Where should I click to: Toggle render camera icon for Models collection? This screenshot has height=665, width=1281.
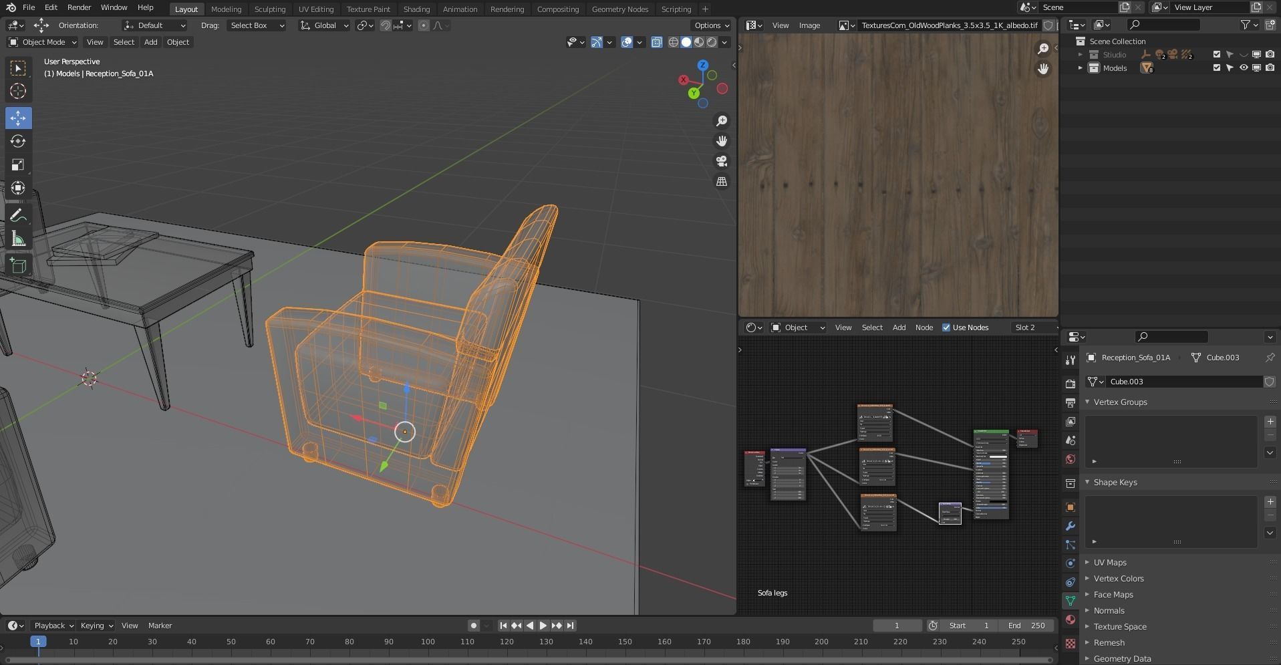pyautogui.click(x=1270, y=68)
